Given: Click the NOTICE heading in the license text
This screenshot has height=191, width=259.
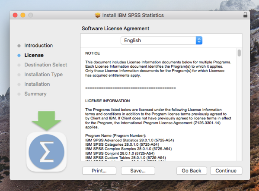Looking at the screenshot, I should pos(93,53).
